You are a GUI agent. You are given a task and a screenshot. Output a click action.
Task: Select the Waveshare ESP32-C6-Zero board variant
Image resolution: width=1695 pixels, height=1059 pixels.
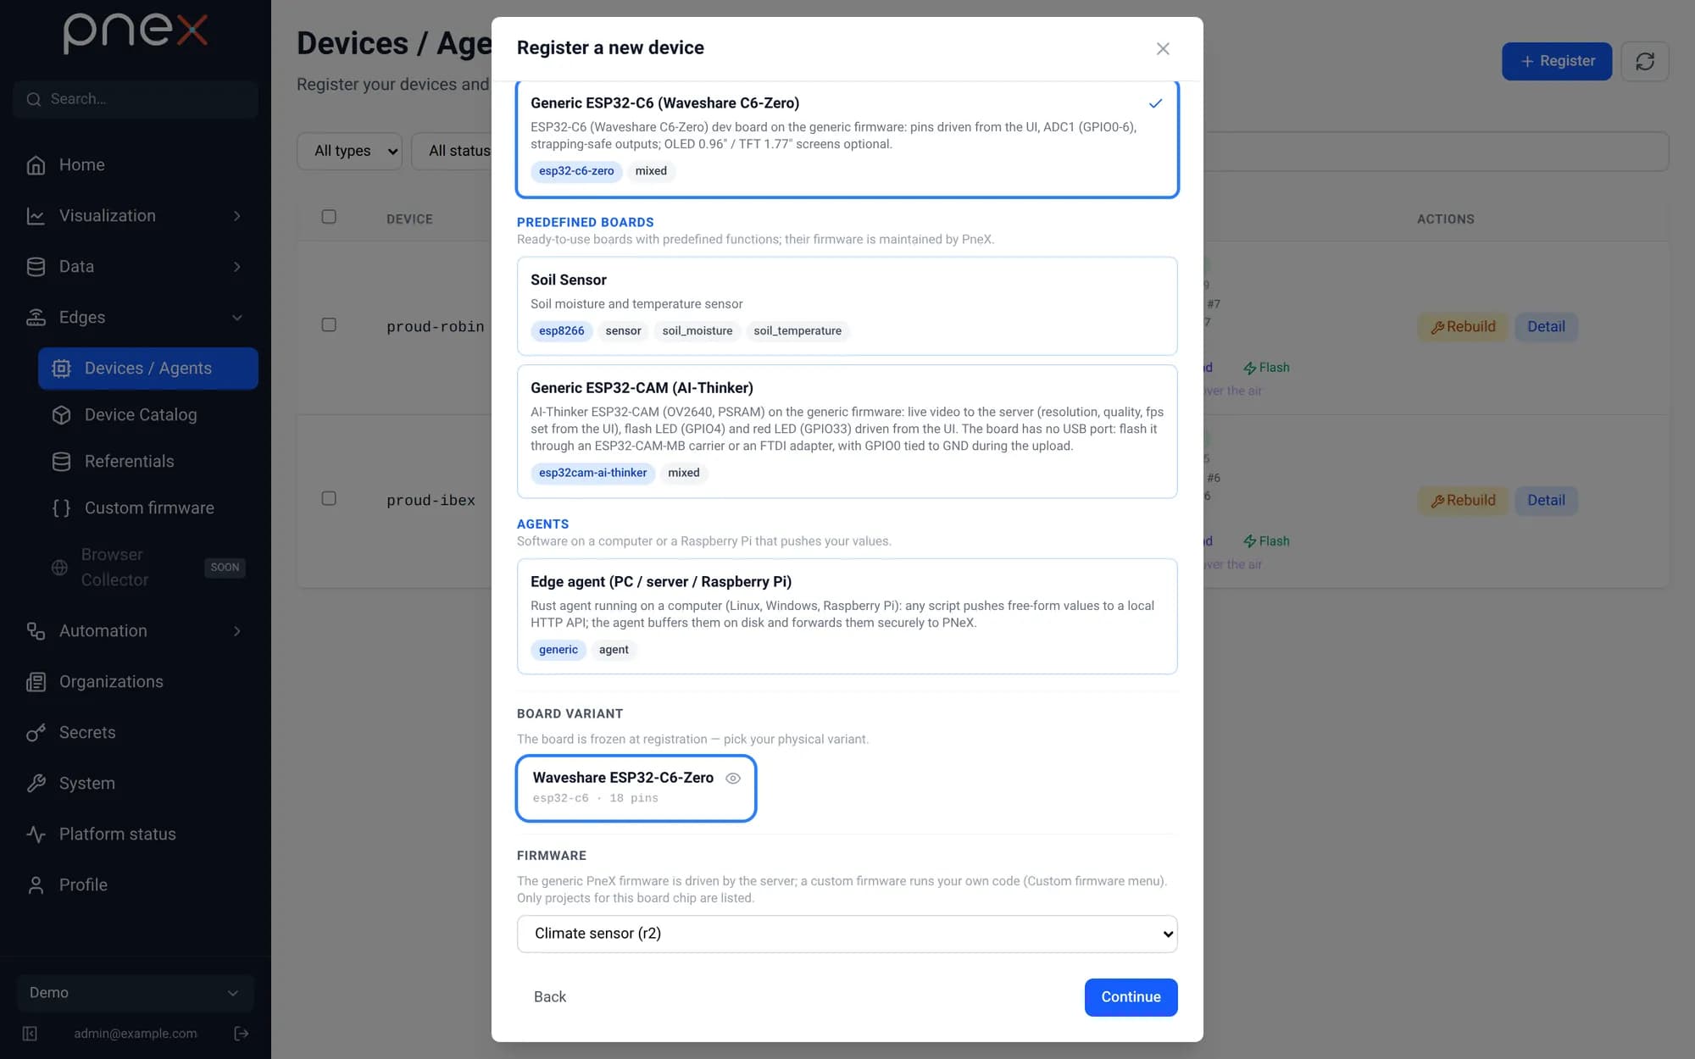click(x=636, y=788)
